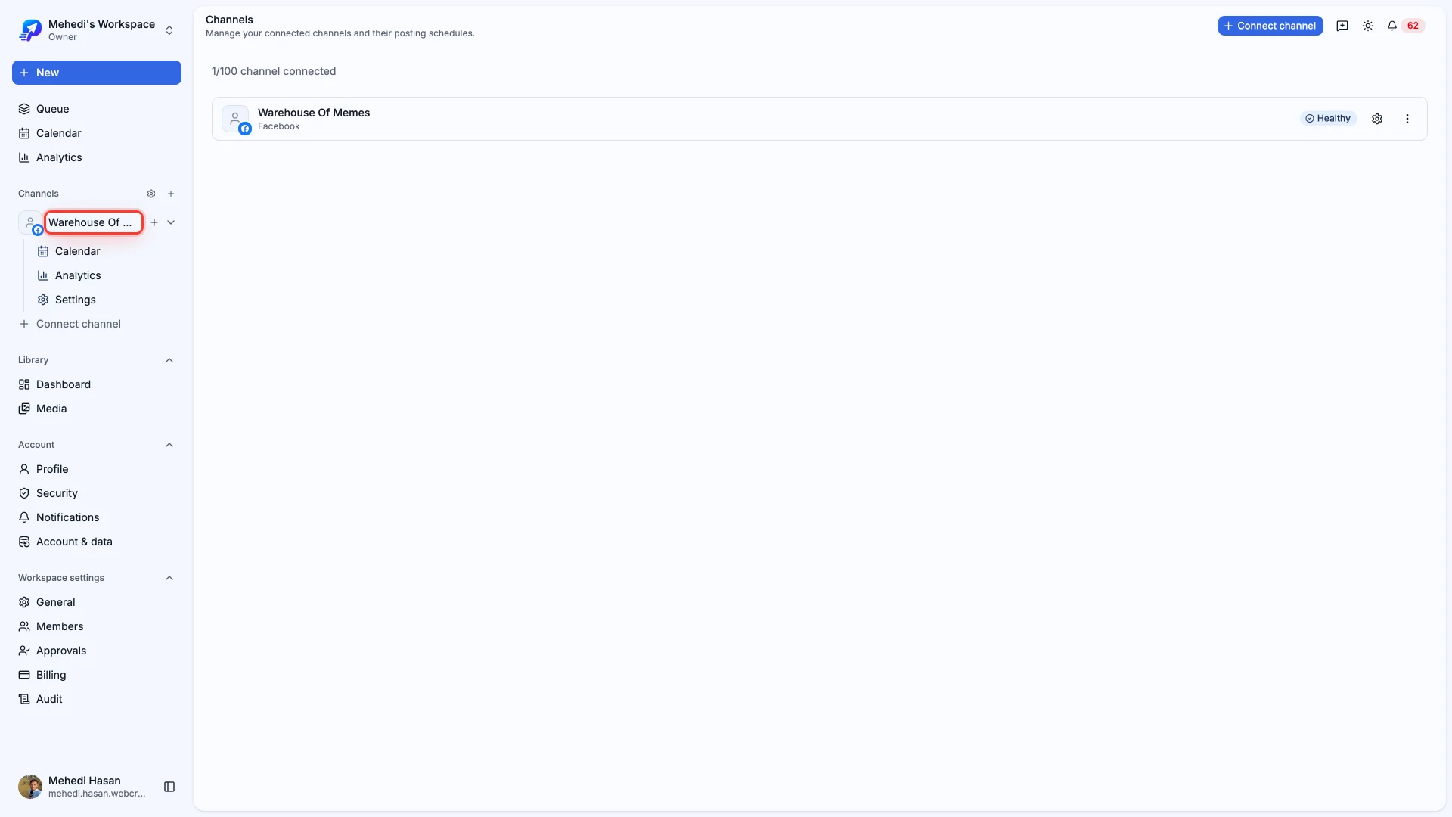Collapse the Library section
This screenshot has width=1452, height=817.
pyautogui.click(x=169, y=360)
